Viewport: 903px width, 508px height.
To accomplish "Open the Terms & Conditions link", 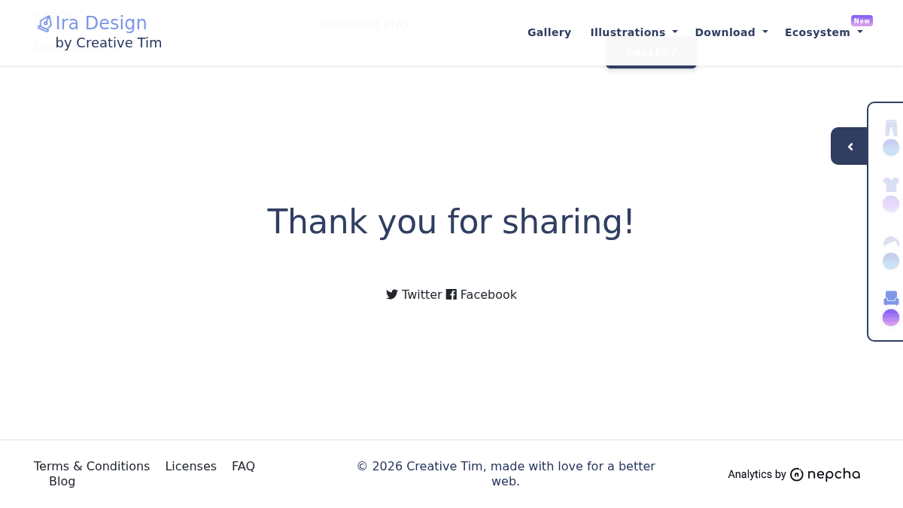I will pos(92,466).
